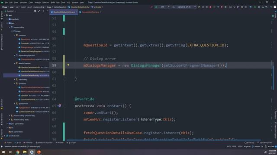
Task: Open the VCS menu
Action: (x=68, y=3)
